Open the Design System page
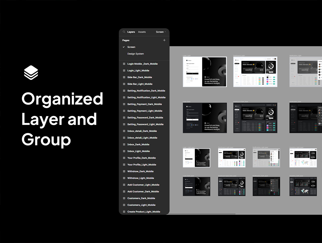The width and height of the screenshot is (322, 243). click(x=136, y=54)
